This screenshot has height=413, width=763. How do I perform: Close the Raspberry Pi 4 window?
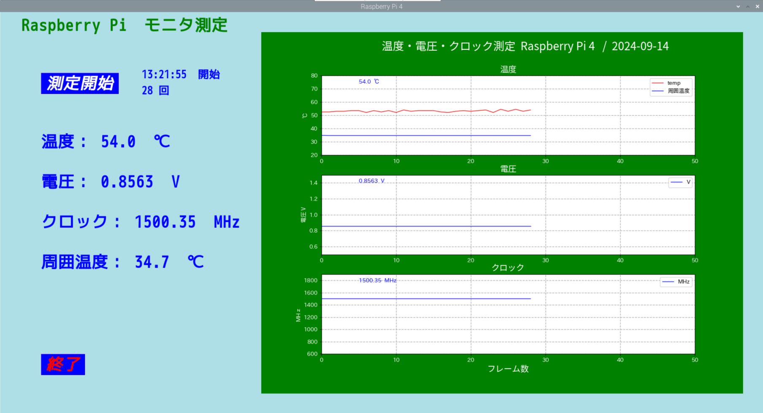tap(758, 6)
